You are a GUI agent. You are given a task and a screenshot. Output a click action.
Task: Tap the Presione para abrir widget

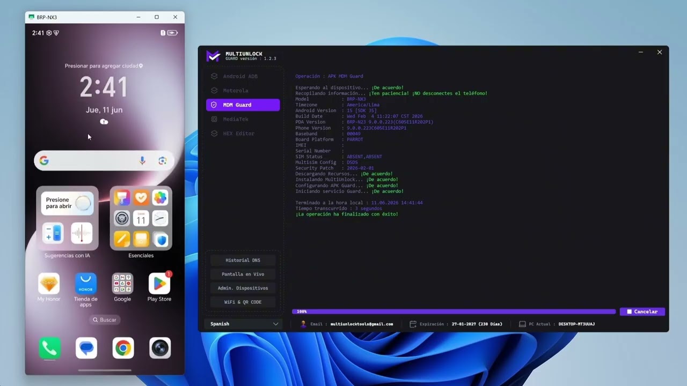67,203
